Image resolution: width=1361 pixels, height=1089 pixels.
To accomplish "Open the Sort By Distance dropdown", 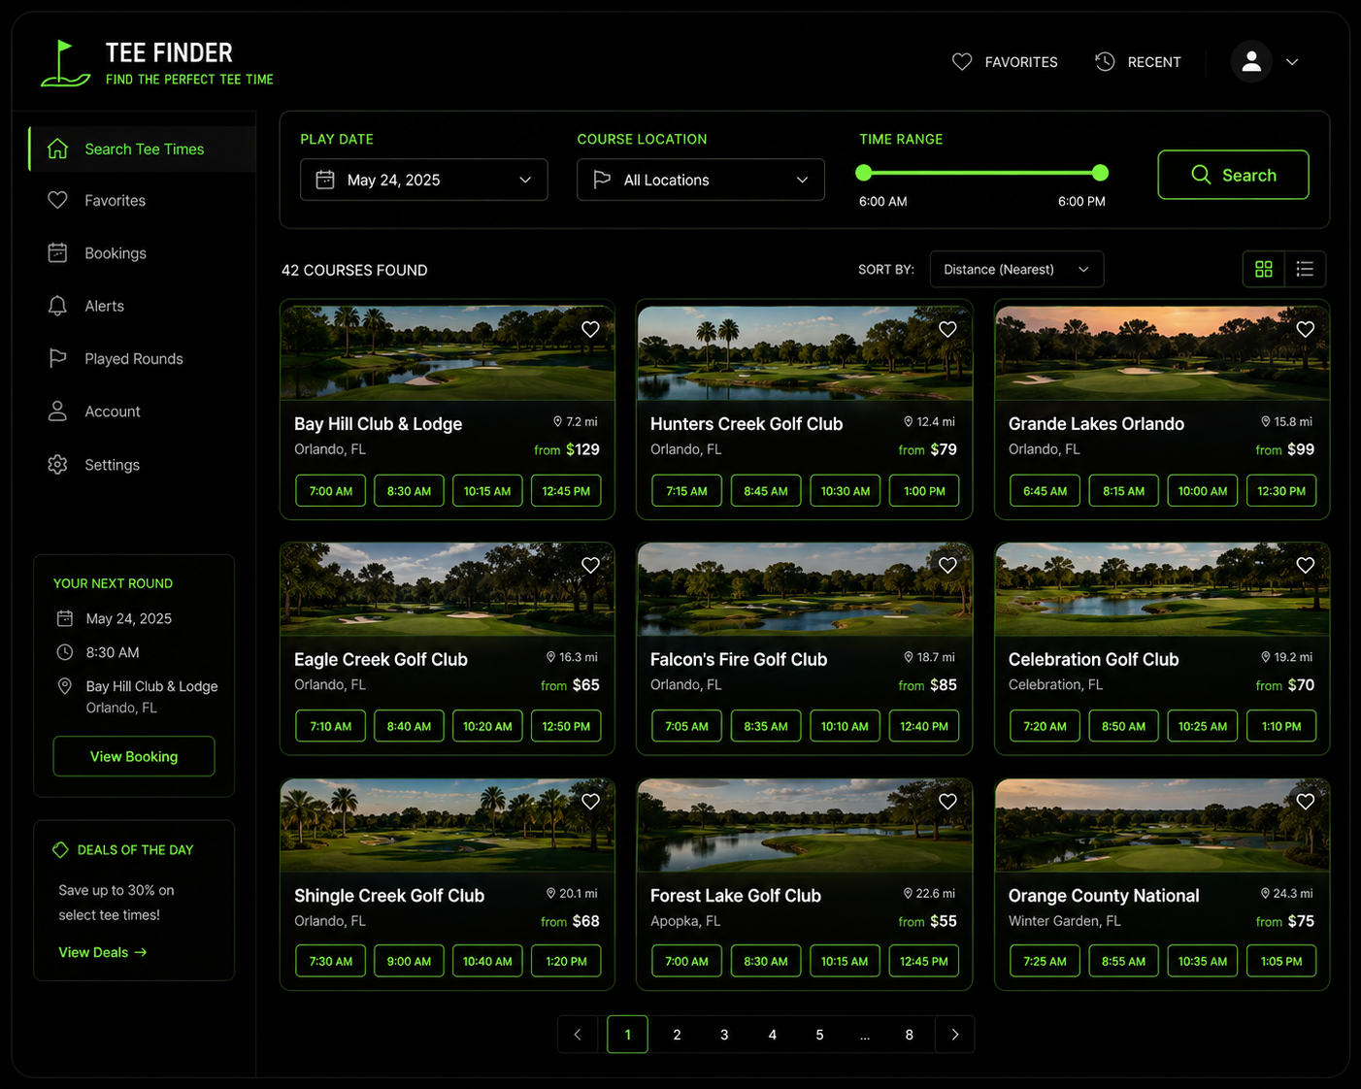I will point(1016,269).
